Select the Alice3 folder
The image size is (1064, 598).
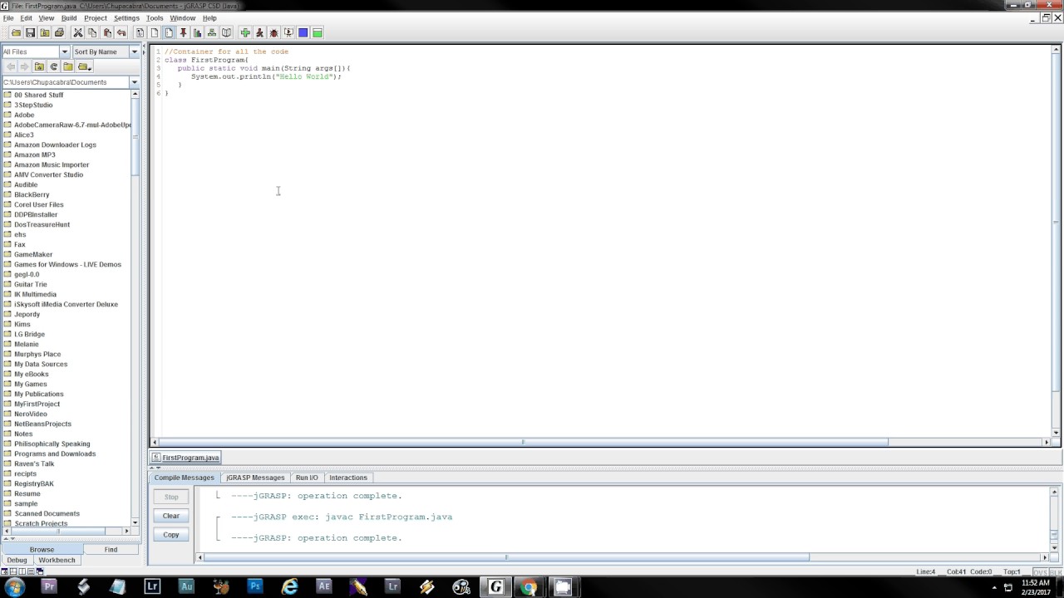coord(23,135)
